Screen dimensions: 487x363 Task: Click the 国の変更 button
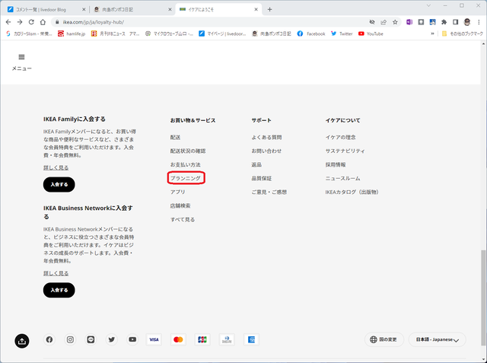coord(384,339)
